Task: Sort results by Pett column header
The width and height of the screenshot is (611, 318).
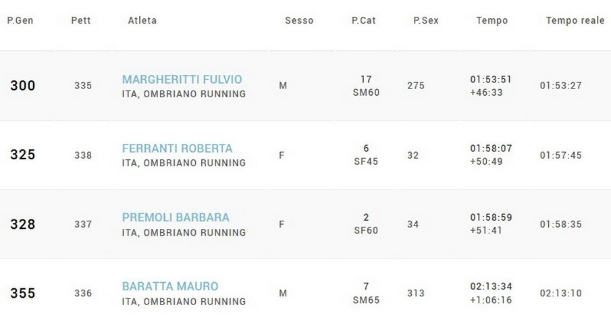Action: pos(81,21)
